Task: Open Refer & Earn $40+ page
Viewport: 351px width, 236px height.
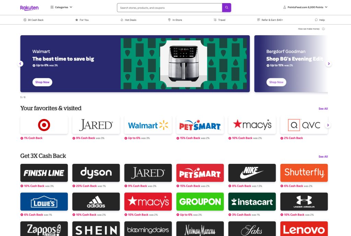Action: point(270,20)
